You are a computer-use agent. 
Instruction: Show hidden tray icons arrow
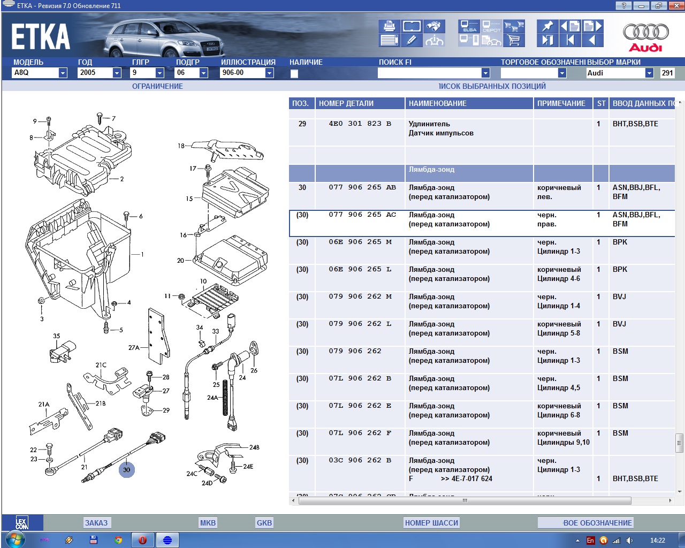[577, 541]
